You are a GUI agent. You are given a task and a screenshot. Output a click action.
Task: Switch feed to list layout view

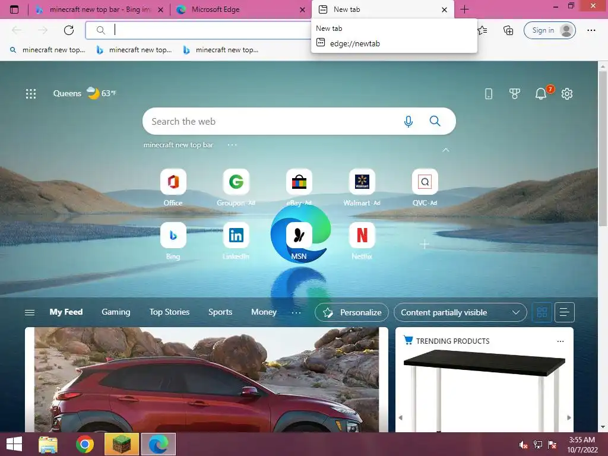[565, 312]
